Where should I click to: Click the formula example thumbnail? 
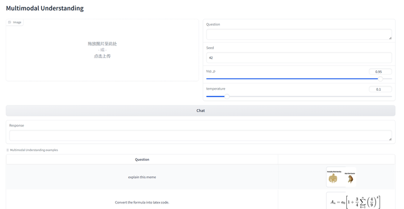point(353,201)
